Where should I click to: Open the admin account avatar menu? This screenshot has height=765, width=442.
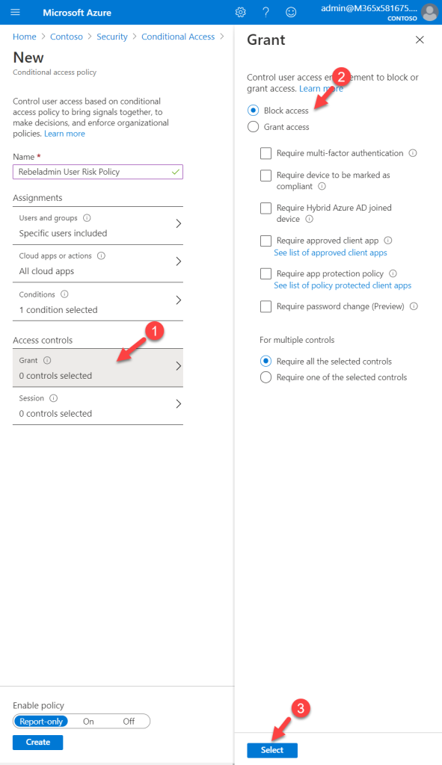coord(429,12)
